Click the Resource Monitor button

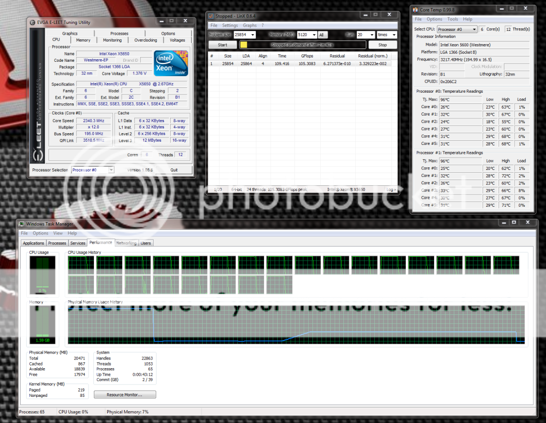pyautogui.click(x=125, y=394)
